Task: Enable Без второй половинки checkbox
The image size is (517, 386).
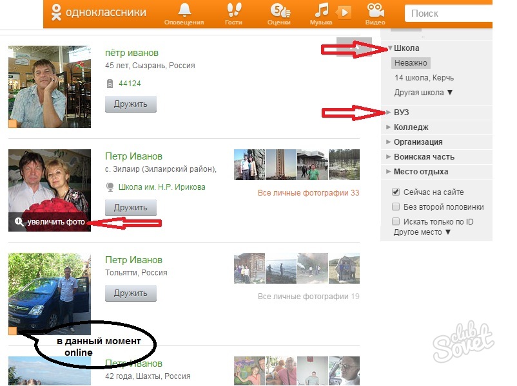Action: coord(396,207)
